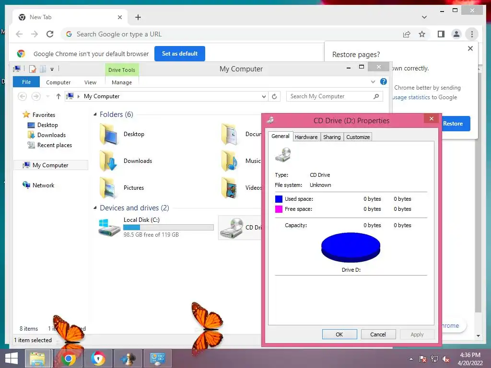Viewport: 491px width, 368px height.
Task: Bookmark this tab with the star icon
Action: [x=422, y=34]
